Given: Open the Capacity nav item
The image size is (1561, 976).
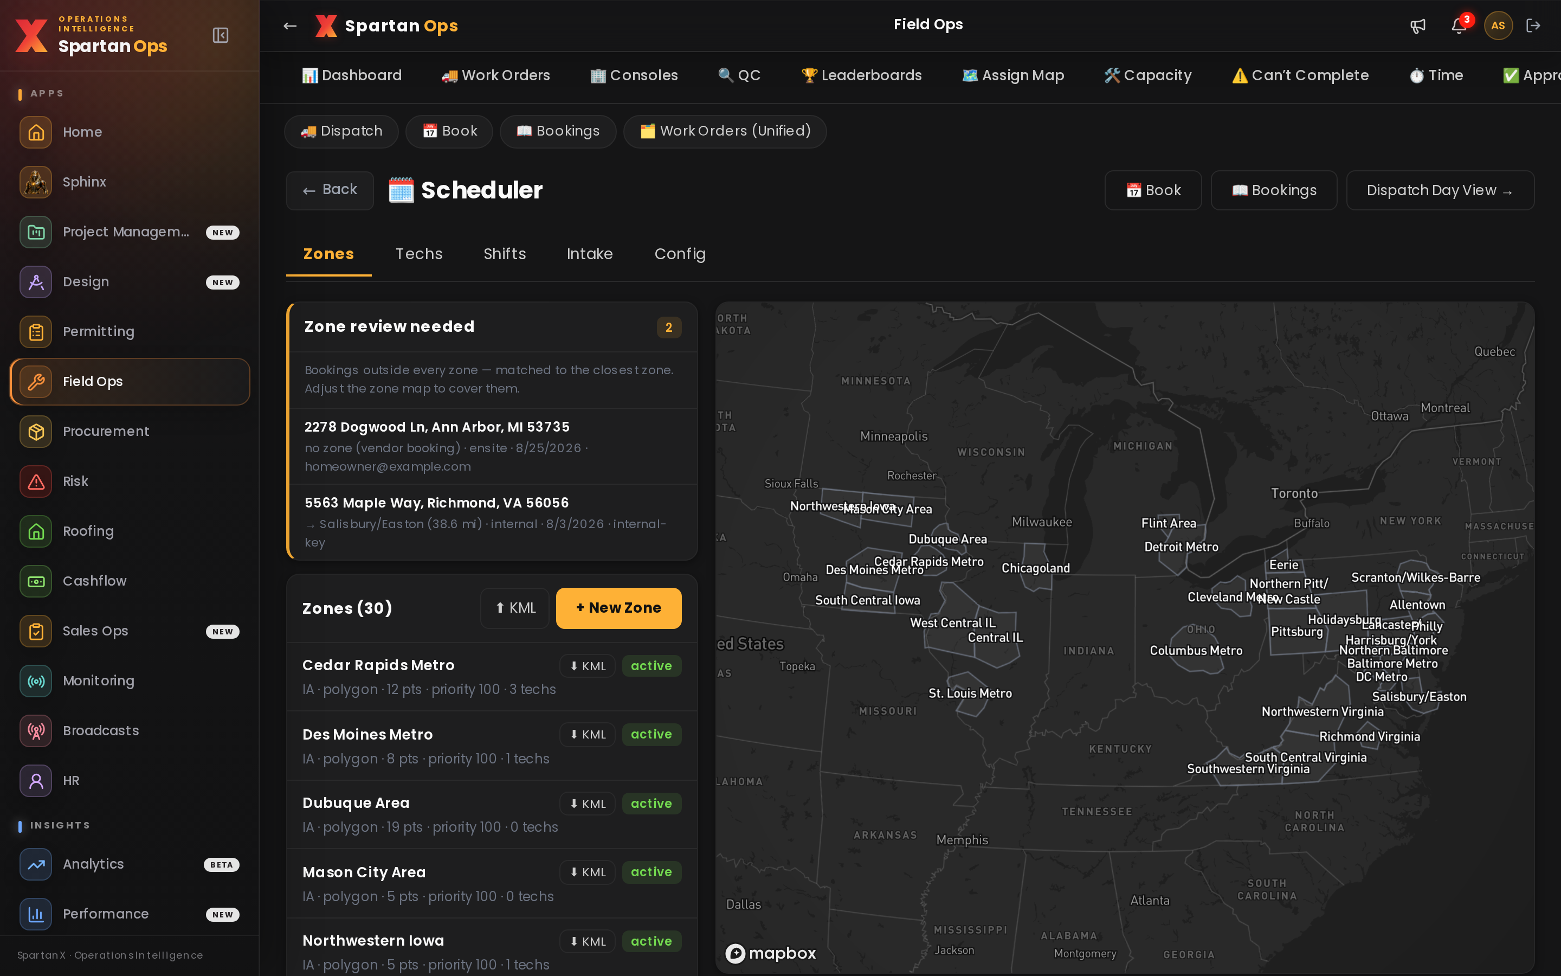Looking at the screenshot, I should [1147, 75].
